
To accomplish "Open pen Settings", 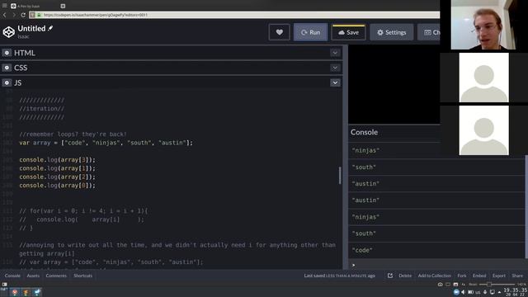I will click(x=391, y=32).
